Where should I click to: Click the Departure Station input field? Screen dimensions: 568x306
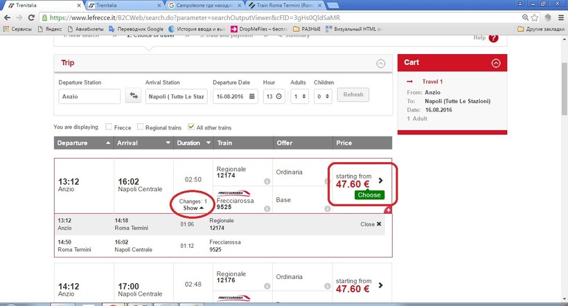coord(89,96)
